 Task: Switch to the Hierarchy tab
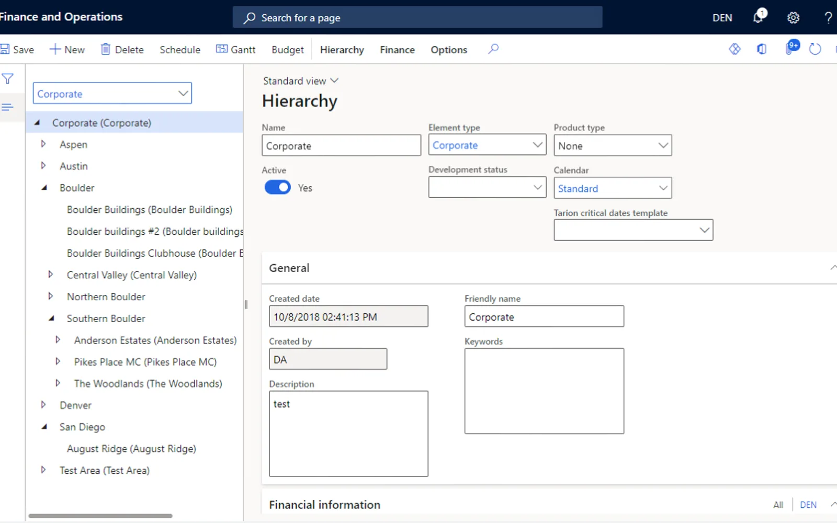click(x=342, y=50)
